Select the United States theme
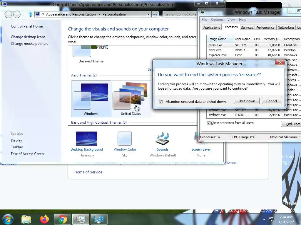The image size is (301, 225). (131, 99)
